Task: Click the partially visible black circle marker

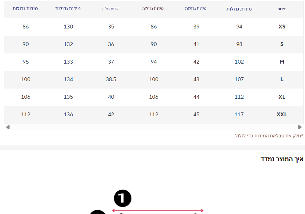Action: coord(97,212)
